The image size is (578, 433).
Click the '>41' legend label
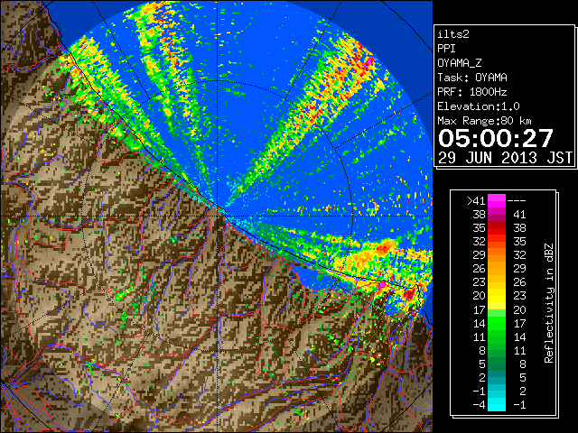click(x=476, y=200)
